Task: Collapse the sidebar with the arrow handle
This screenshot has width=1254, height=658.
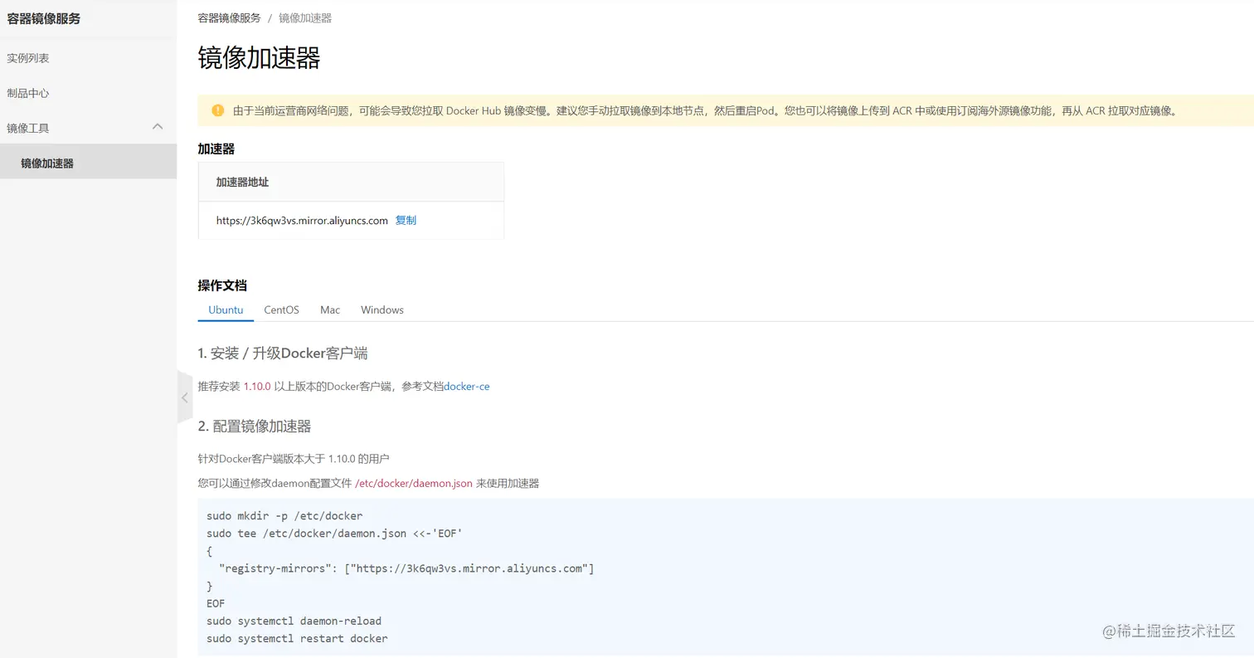Action: (185, 397)
